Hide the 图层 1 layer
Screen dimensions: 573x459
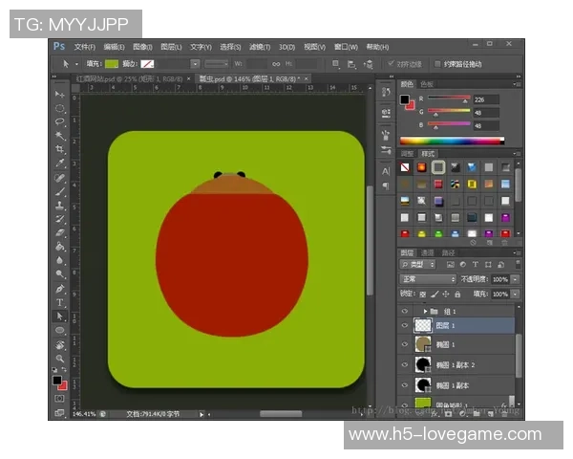coord(405,326)
